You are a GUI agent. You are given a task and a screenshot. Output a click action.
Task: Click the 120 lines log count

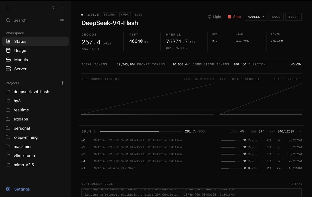tap(295, 184)
